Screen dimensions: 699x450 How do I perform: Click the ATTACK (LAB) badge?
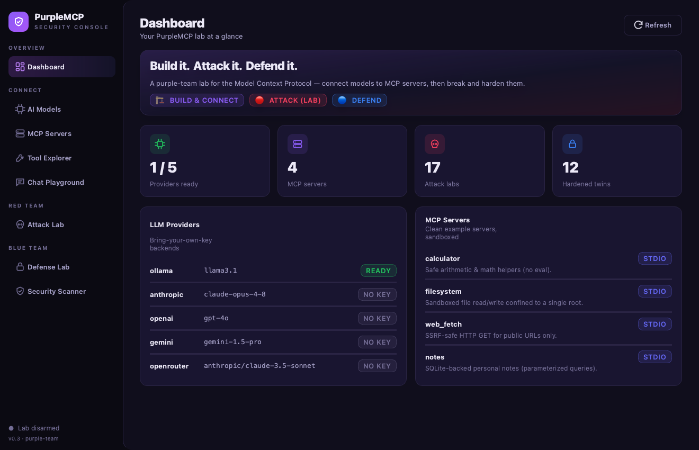click(x=288, y=100)
